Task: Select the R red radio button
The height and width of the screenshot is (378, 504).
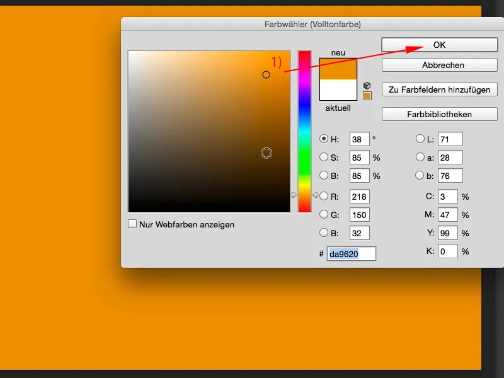Action: pyautogui.click(x=324, y=196)
